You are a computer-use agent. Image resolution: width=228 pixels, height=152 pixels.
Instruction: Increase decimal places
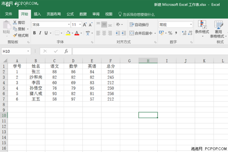184,33
